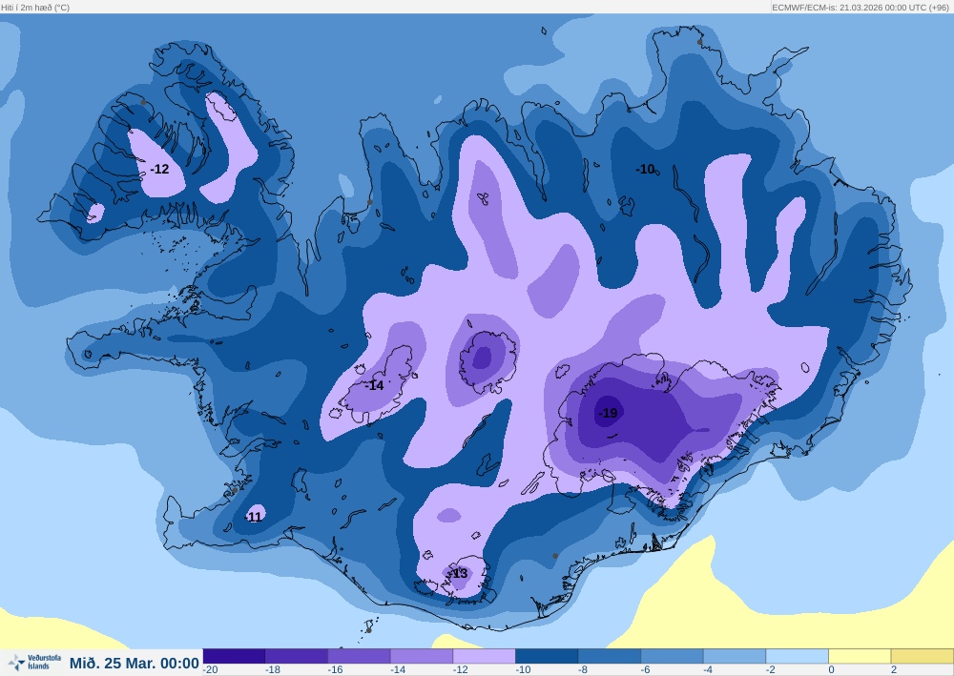This screenshot has height=676, width=954.
Task: Click the Veðurstofa Íslands logo
Action: tap(34, 662)
